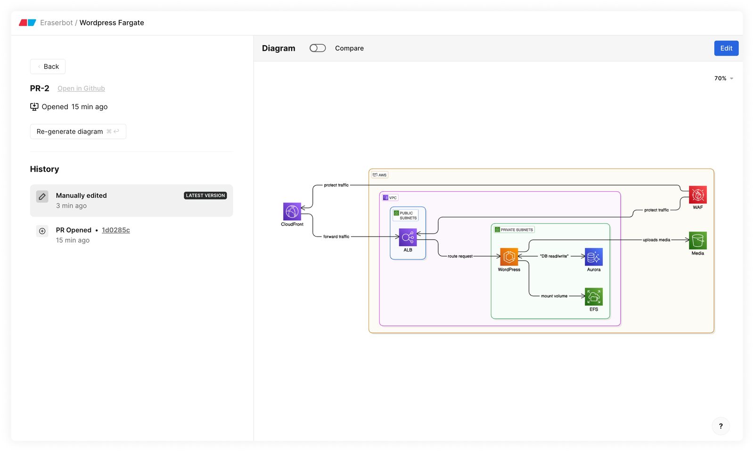Open the 70% zoom dropdown
The height and width of the screenshot is (452, 754).
coord(724,78)
